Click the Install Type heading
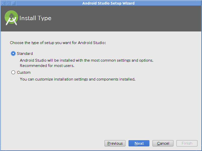Image resolution: width=202 pixels, height=151 pixels. [35, 18]
